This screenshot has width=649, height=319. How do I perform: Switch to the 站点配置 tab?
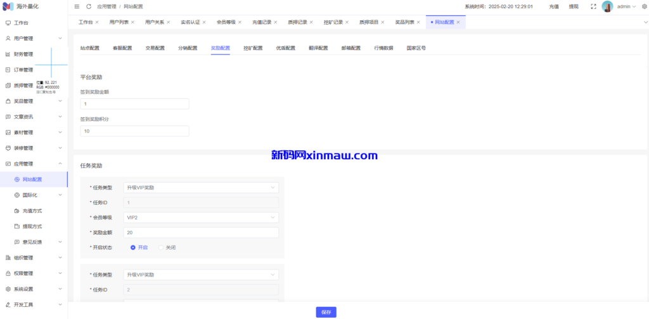[90, 48]
